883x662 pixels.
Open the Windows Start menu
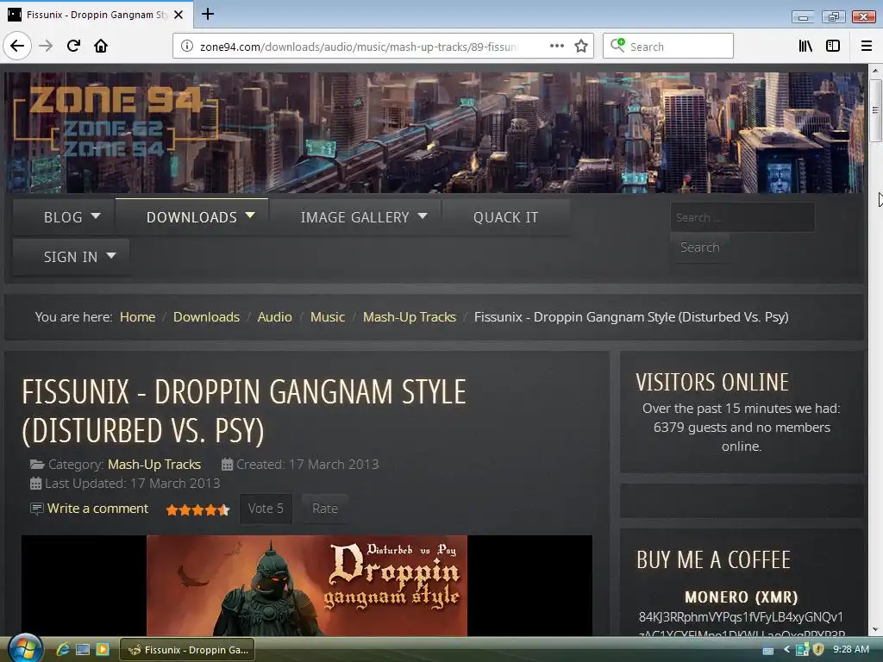click(25, 649)
